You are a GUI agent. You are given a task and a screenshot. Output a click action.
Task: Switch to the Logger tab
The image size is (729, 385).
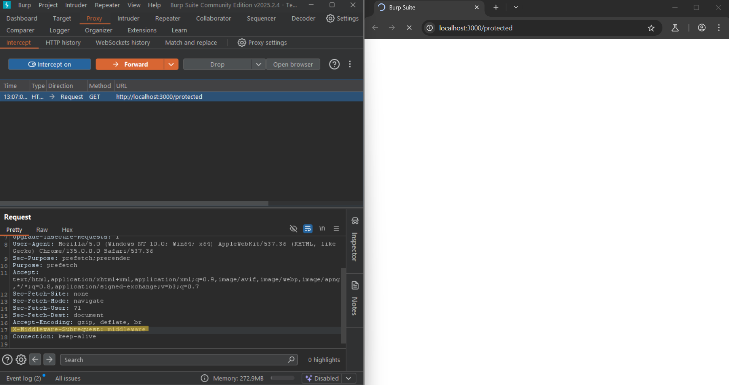(59, 30)
